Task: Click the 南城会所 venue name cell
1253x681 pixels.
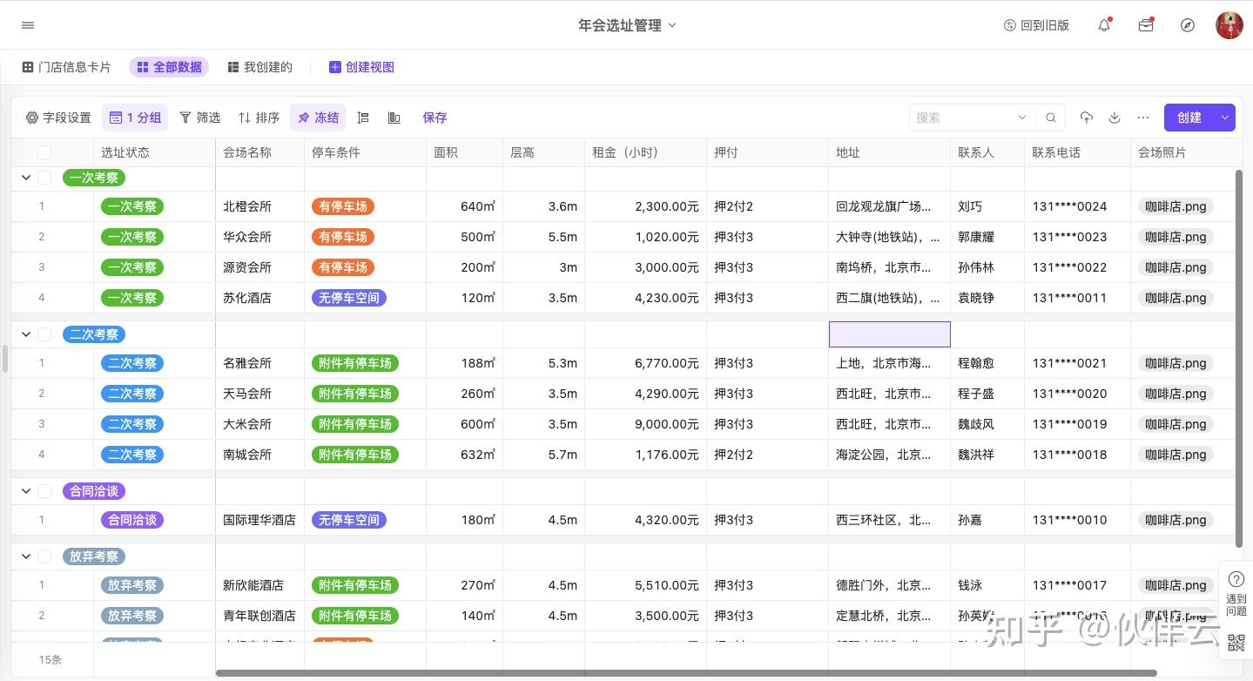Action: click(x=260, y=455)
